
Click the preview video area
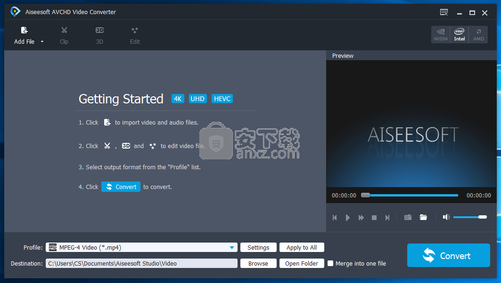tap(411, 124)
